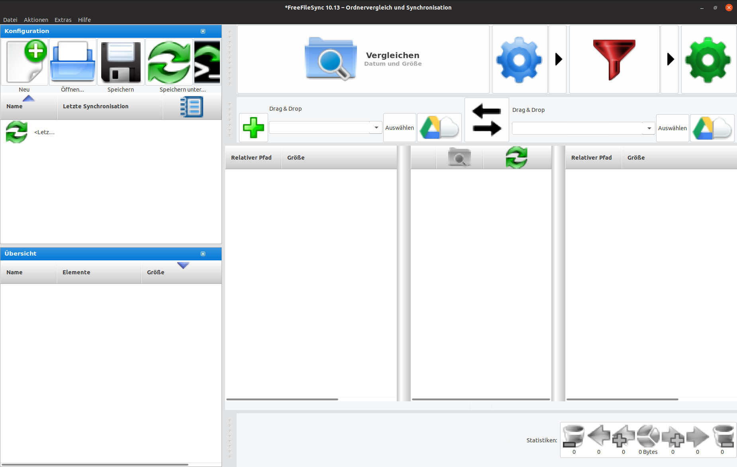The width and height of the screenshot is (737, 467).
Task: Click middle grid horizontal scrollbar
Action: 481,399
